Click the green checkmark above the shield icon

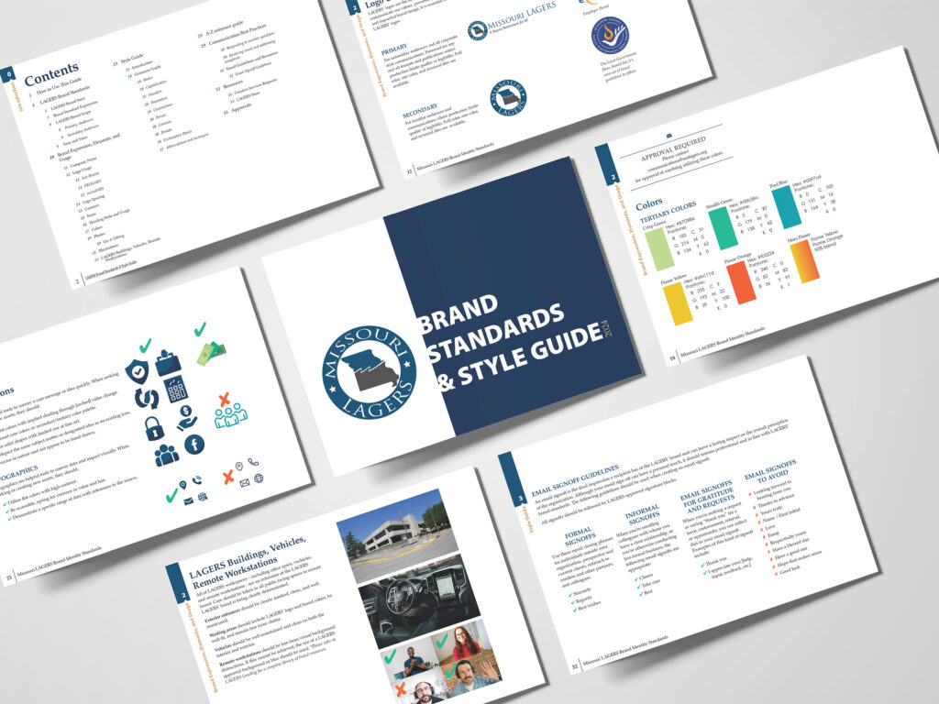(144, 345)
